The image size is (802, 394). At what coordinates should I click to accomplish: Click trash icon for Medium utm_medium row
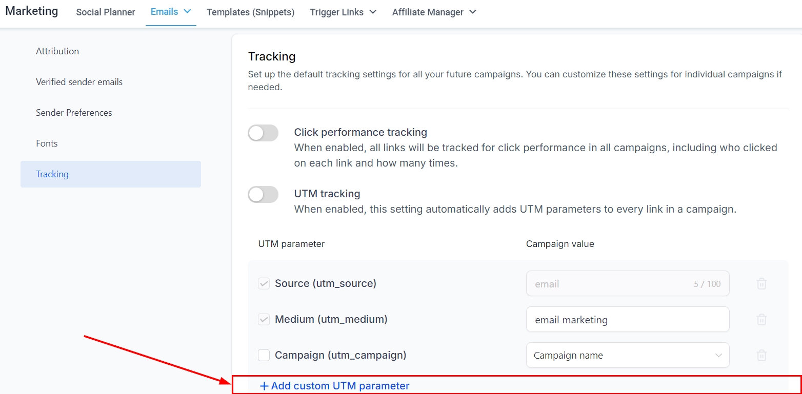[x=761, y=320]
